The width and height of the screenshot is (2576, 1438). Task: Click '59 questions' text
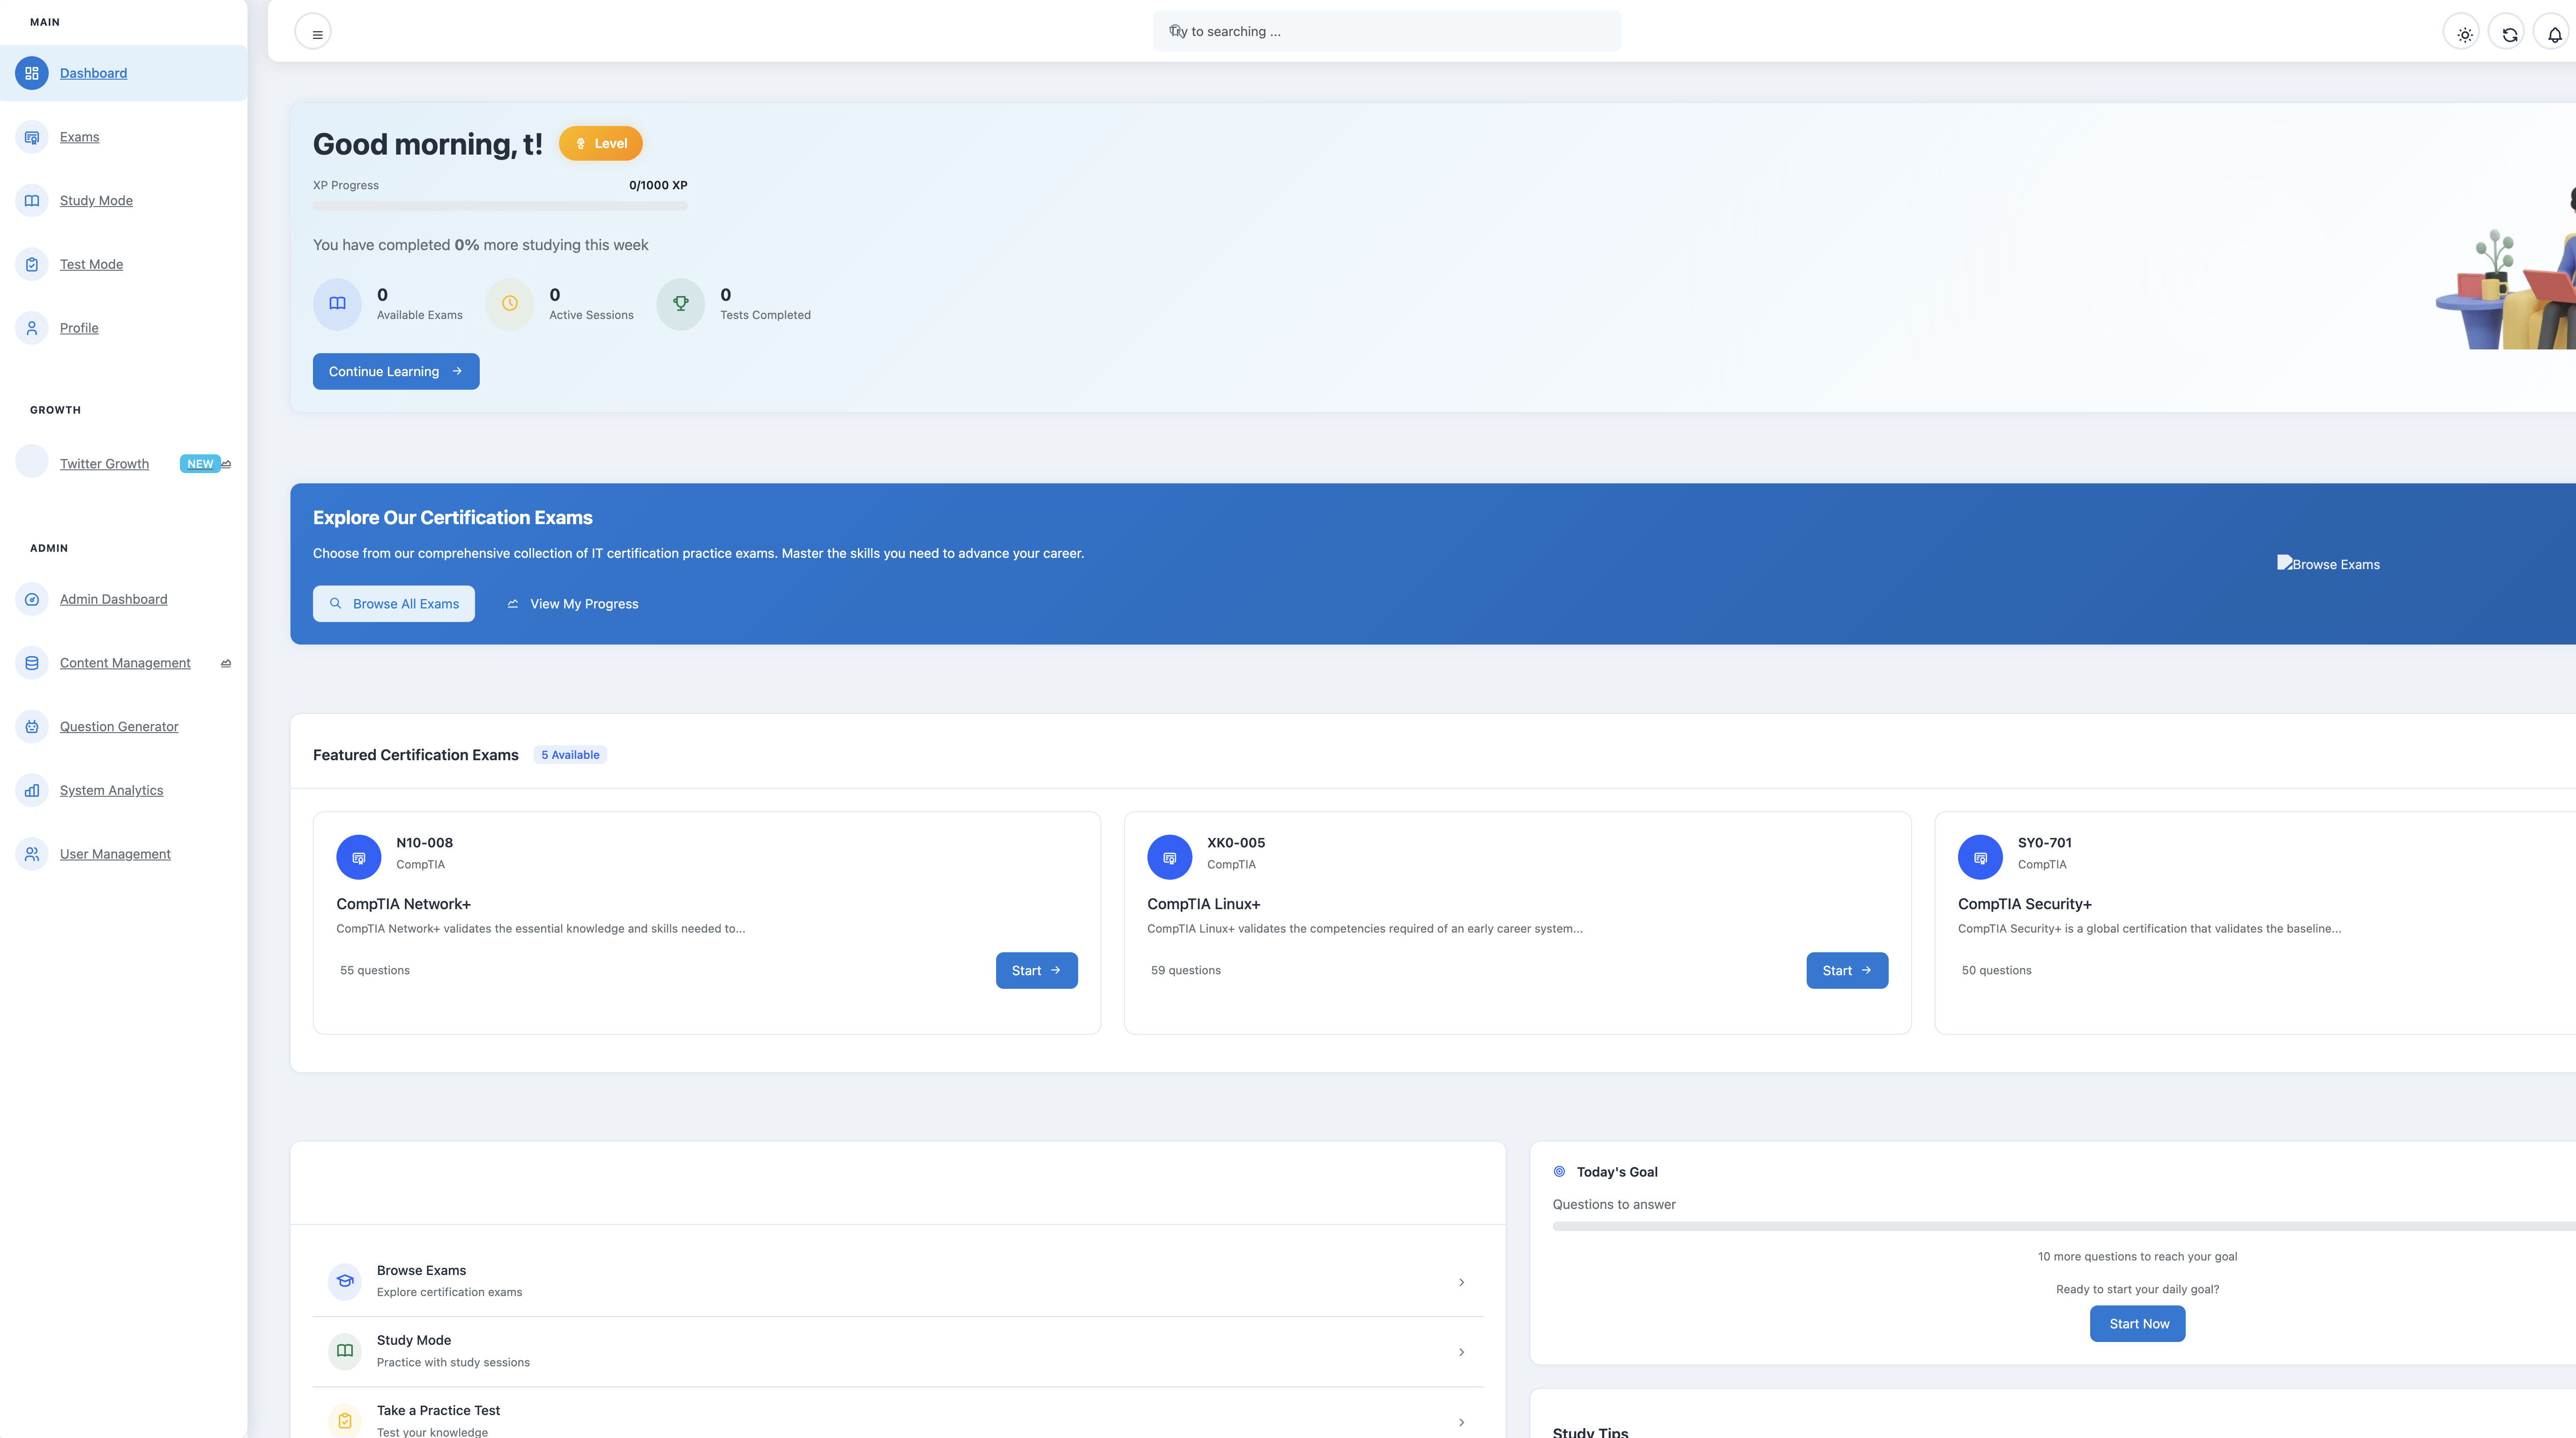point(1185,970)
